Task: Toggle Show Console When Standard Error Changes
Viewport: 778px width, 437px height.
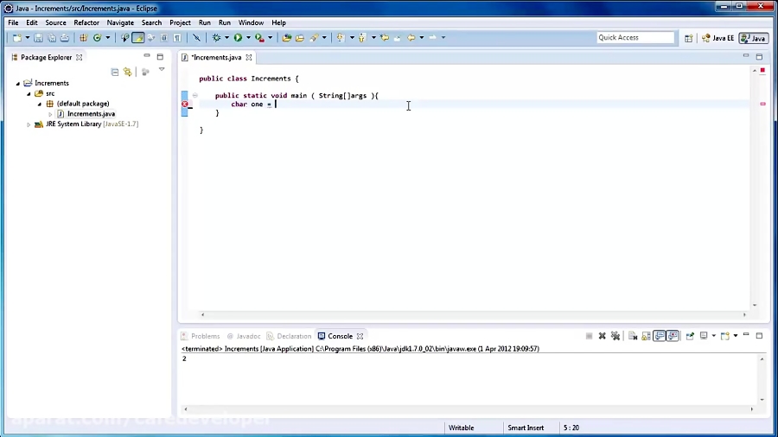Action: pos(673,336)
